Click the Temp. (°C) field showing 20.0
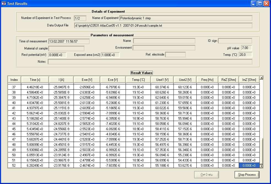 click(x=245, y=55)
